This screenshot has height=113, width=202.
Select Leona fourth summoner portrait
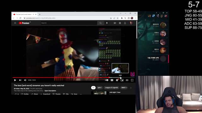pos(163,50)
